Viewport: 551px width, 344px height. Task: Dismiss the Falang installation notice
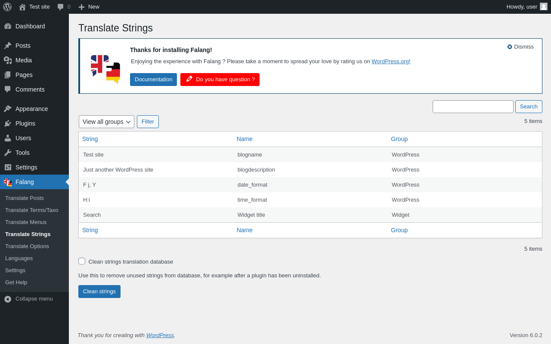tap(520, 47)
